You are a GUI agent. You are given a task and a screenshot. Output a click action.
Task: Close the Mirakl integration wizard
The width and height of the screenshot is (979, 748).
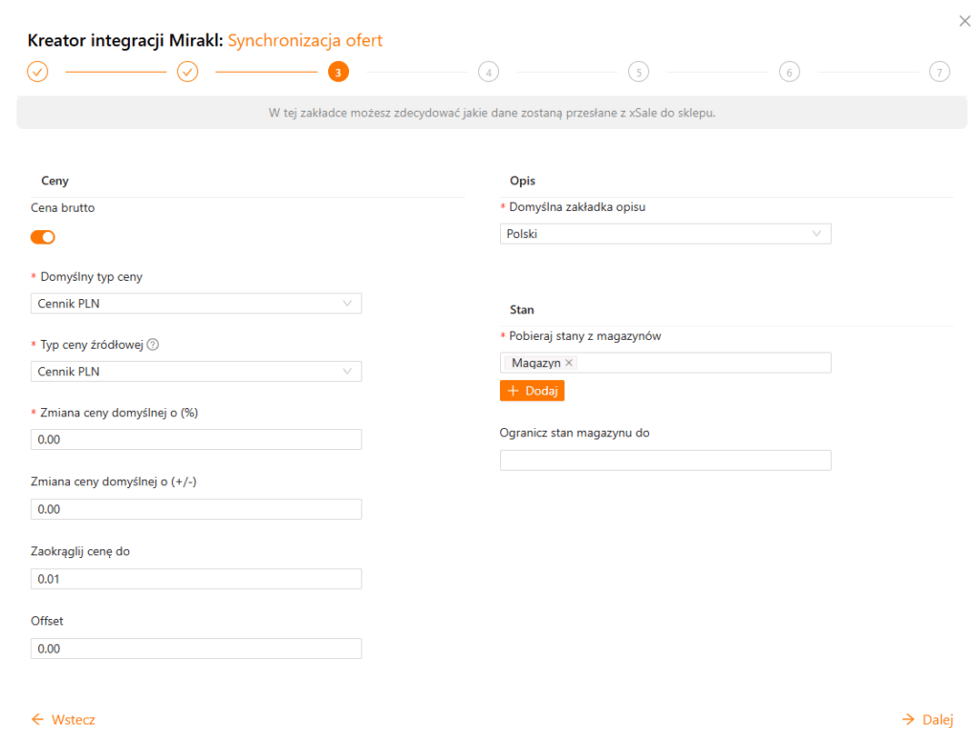964,21
